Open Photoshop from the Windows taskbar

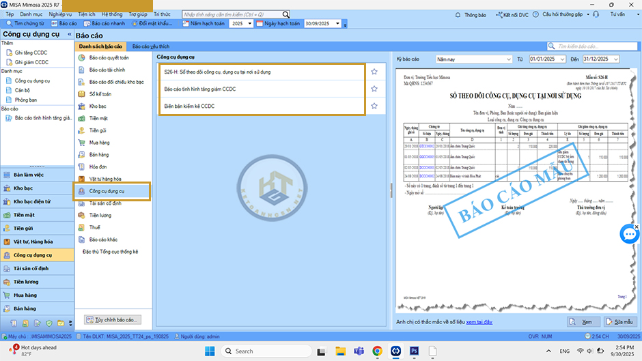414,351
